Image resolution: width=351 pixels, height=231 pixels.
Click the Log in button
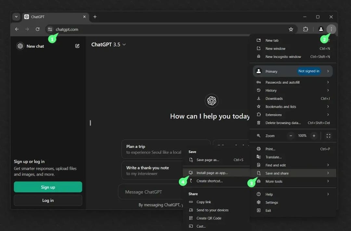[x=48, y=200]
